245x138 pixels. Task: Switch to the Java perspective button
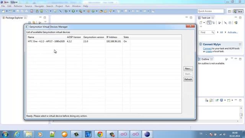tap(238, 11)
